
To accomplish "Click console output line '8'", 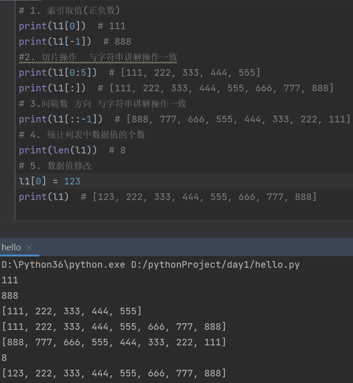I will click(x=4, y=358).
